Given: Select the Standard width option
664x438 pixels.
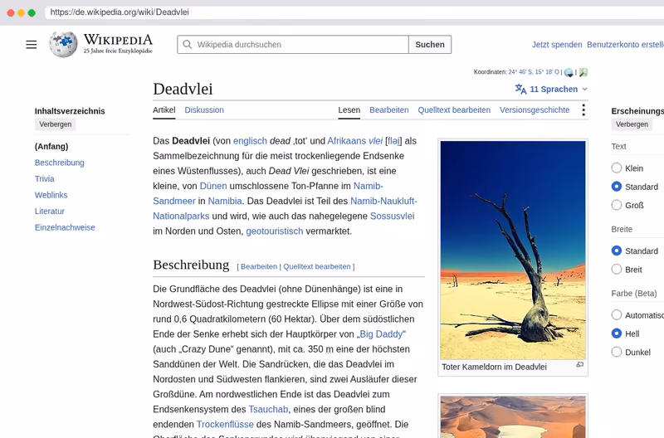Looking at the screenshot, I should (x=617, y=251).
